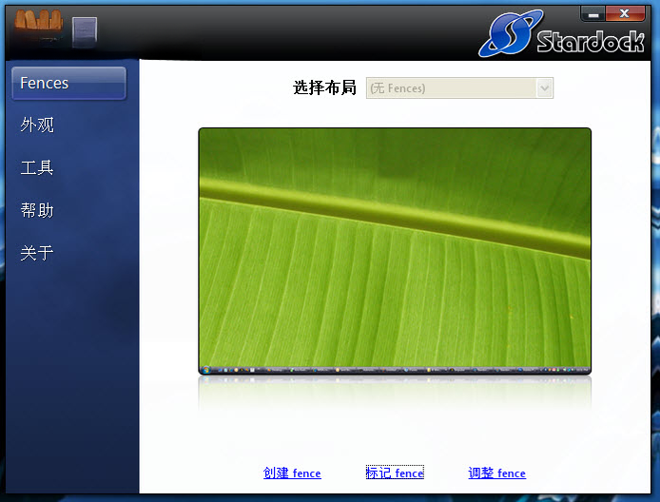Open the 工具 sidebar section
The image size is (660, 502).
point(37,167)
